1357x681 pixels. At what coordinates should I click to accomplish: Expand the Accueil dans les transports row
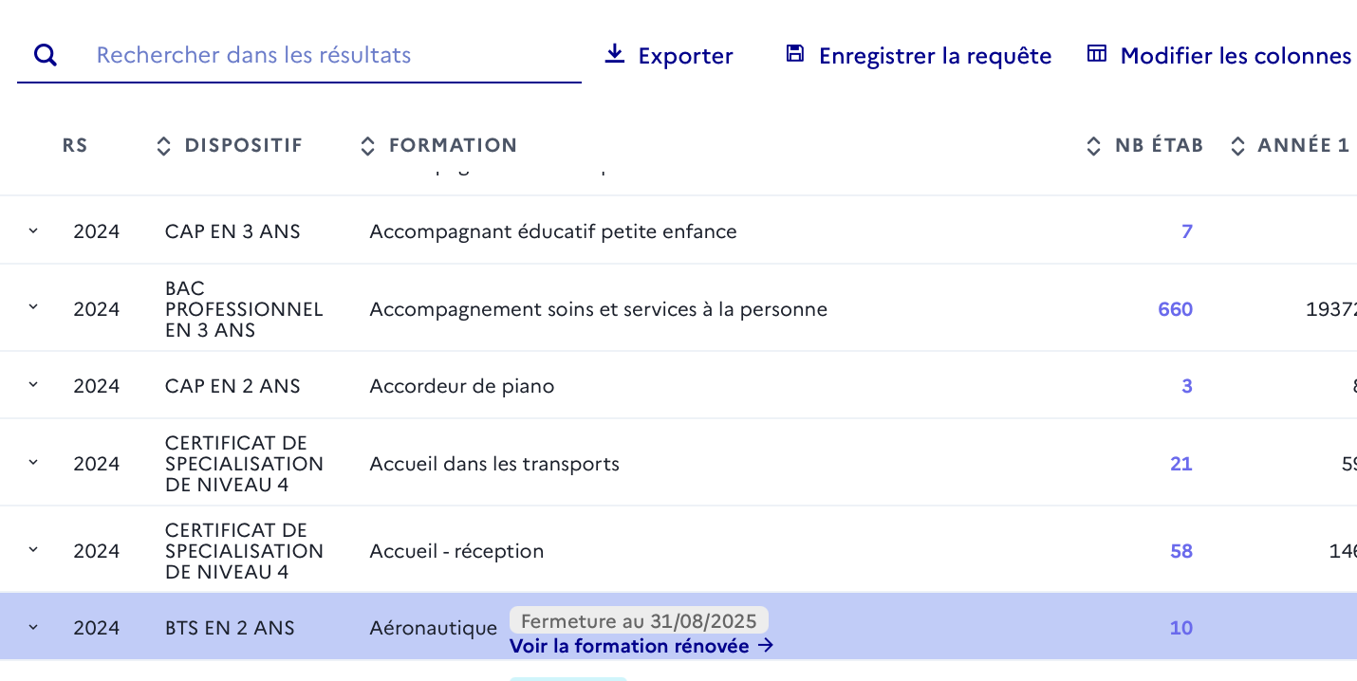(33, 463)
